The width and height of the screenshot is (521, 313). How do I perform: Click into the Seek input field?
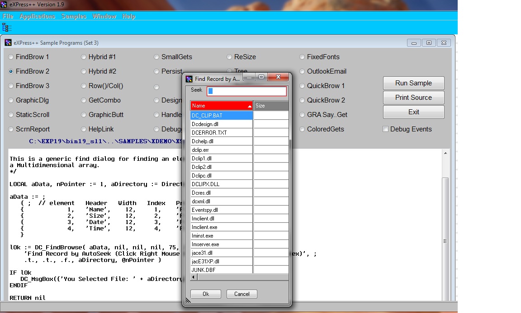pyautogui.click(x=246, y=91)
